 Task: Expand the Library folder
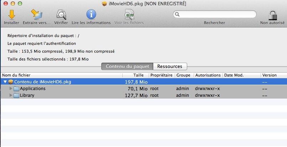(11, 95)
